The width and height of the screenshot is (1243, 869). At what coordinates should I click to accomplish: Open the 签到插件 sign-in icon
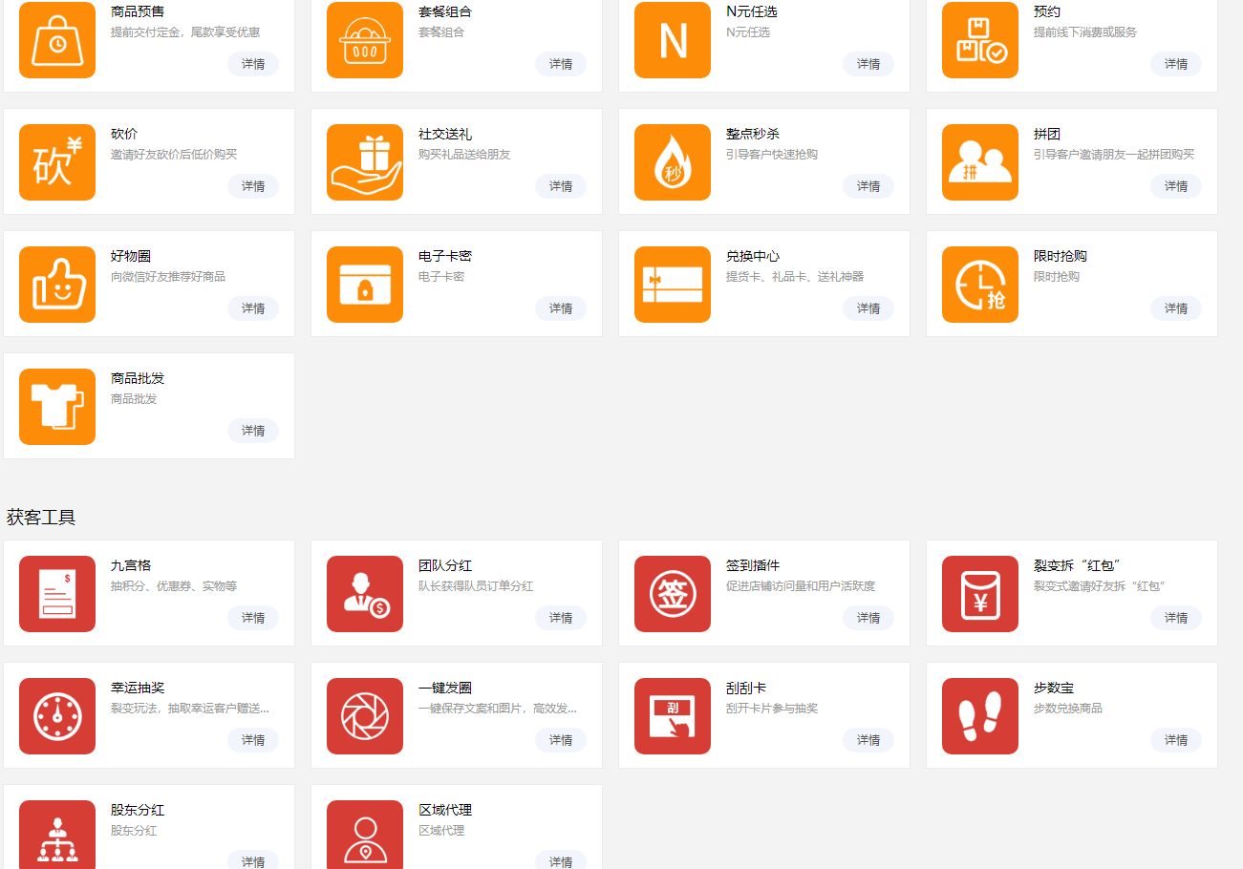673,594
